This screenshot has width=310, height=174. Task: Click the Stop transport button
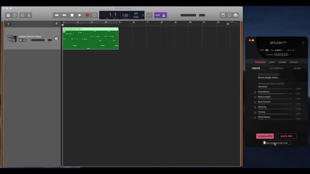[x=72, y=15]
